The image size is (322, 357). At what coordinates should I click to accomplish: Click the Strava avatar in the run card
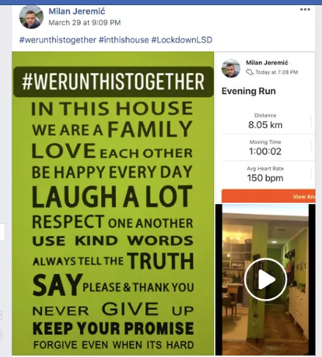230,68
